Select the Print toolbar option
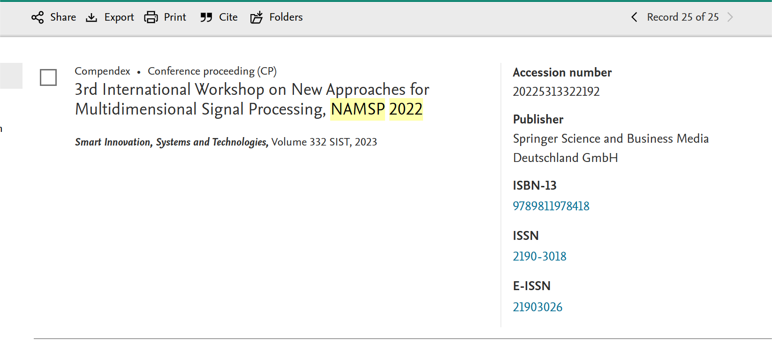The image size is (772, 346). [x=165, y=17]
